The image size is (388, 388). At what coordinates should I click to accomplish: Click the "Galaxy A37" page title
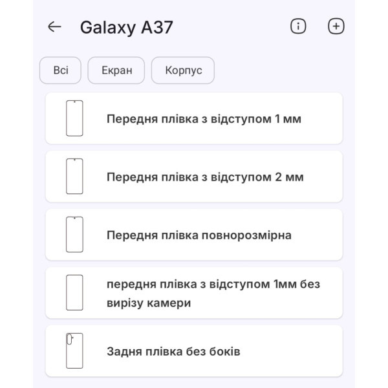point(127,27)
